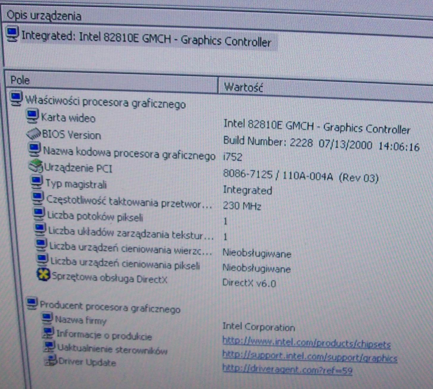This screenshot has height=389, width=433.
Task: Select the Karta wideo row label
Action: [68, 118]
